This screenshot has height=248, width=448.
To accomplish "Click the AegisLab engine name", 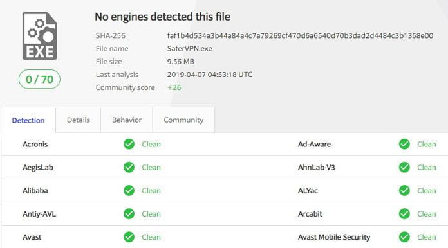I will click(38, 168).
